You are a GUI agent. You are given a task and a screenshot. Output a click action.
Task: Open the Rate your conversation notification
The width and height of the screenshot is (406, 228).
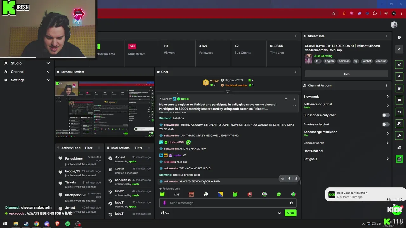point(365,194)
